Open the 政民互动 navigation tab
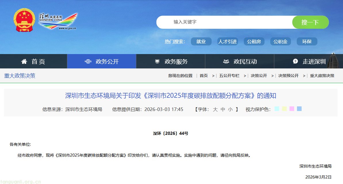343x184 pixels. [x=245, y=61]
